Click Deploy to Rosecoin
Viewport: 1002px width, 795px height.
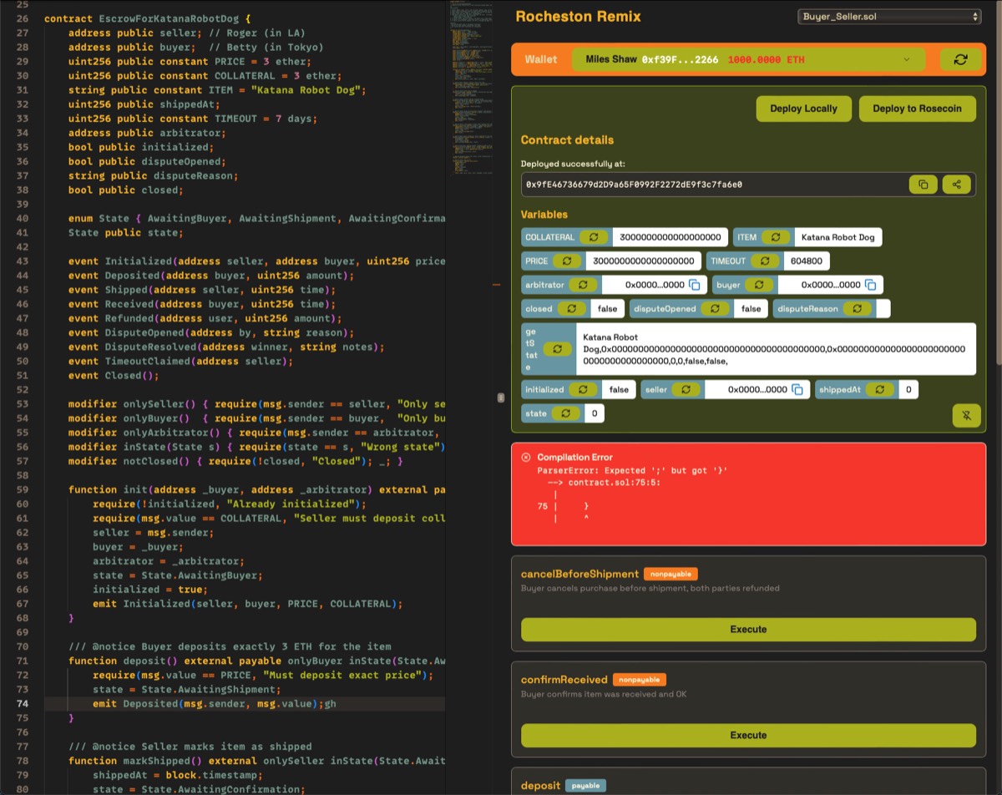coord(917,109)
